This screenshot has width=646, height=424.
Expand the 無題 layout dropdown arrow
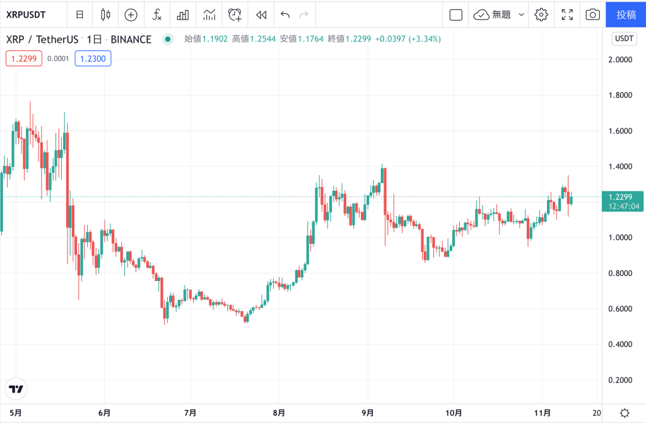click(x=521, y=14)
